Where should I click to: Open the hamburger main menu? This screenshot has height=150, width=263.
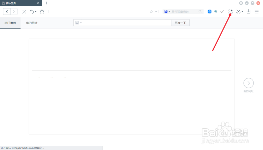pyautogui.click(x=257, y=12)
